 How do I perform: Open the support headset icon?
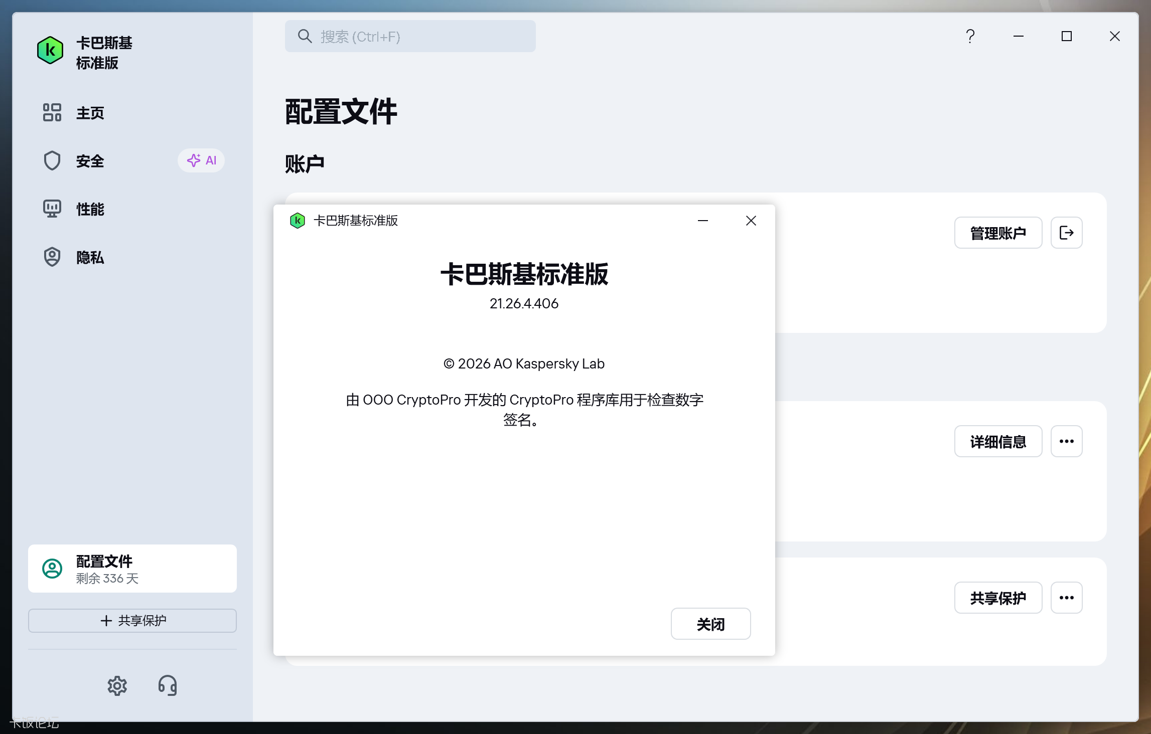tap(168, 685)
